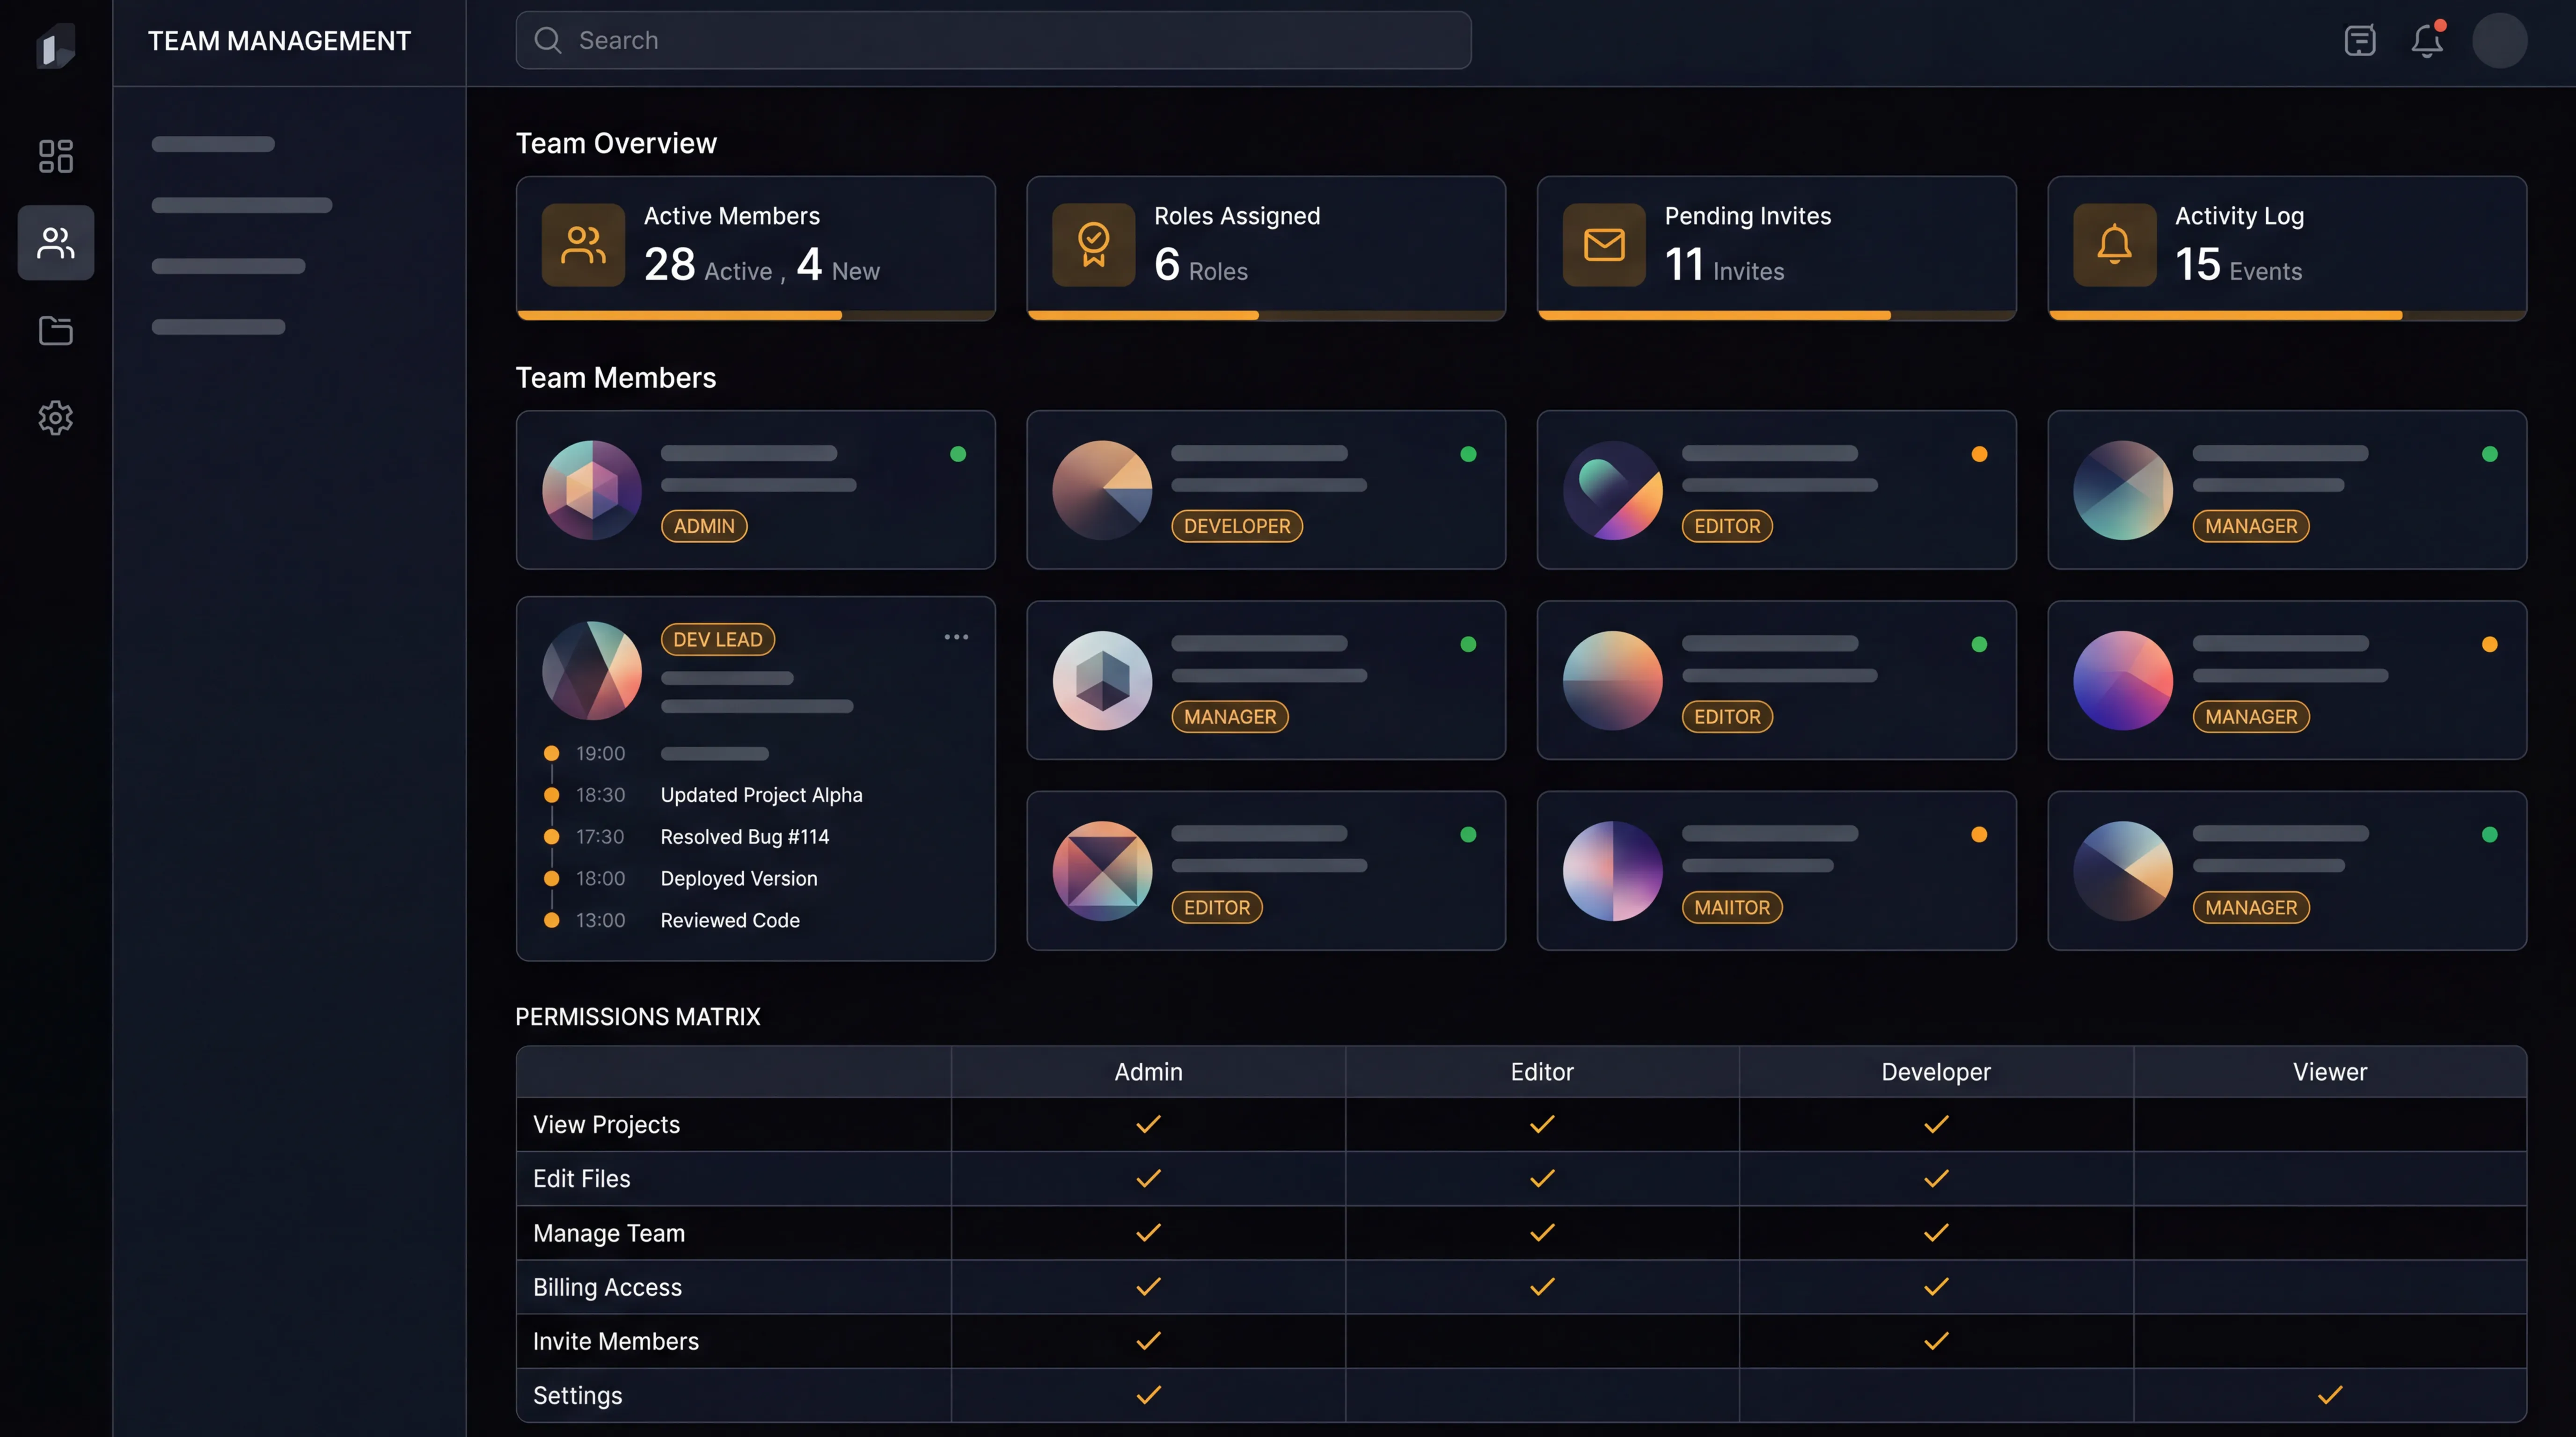Click the Team Overview section heading
The image size is (2576, 1437).
click(x=616, y=143)
